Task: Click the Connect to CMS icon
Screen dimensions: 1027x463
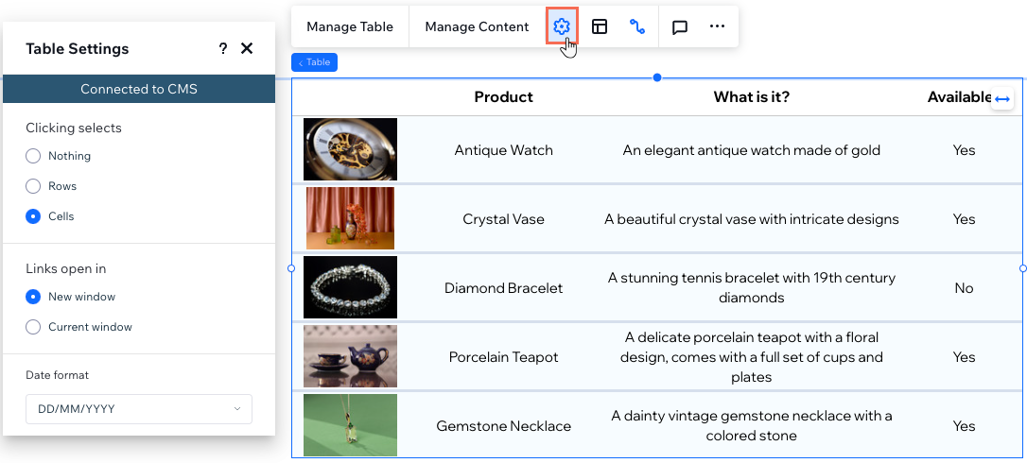Action: click(x=637, y=26)
